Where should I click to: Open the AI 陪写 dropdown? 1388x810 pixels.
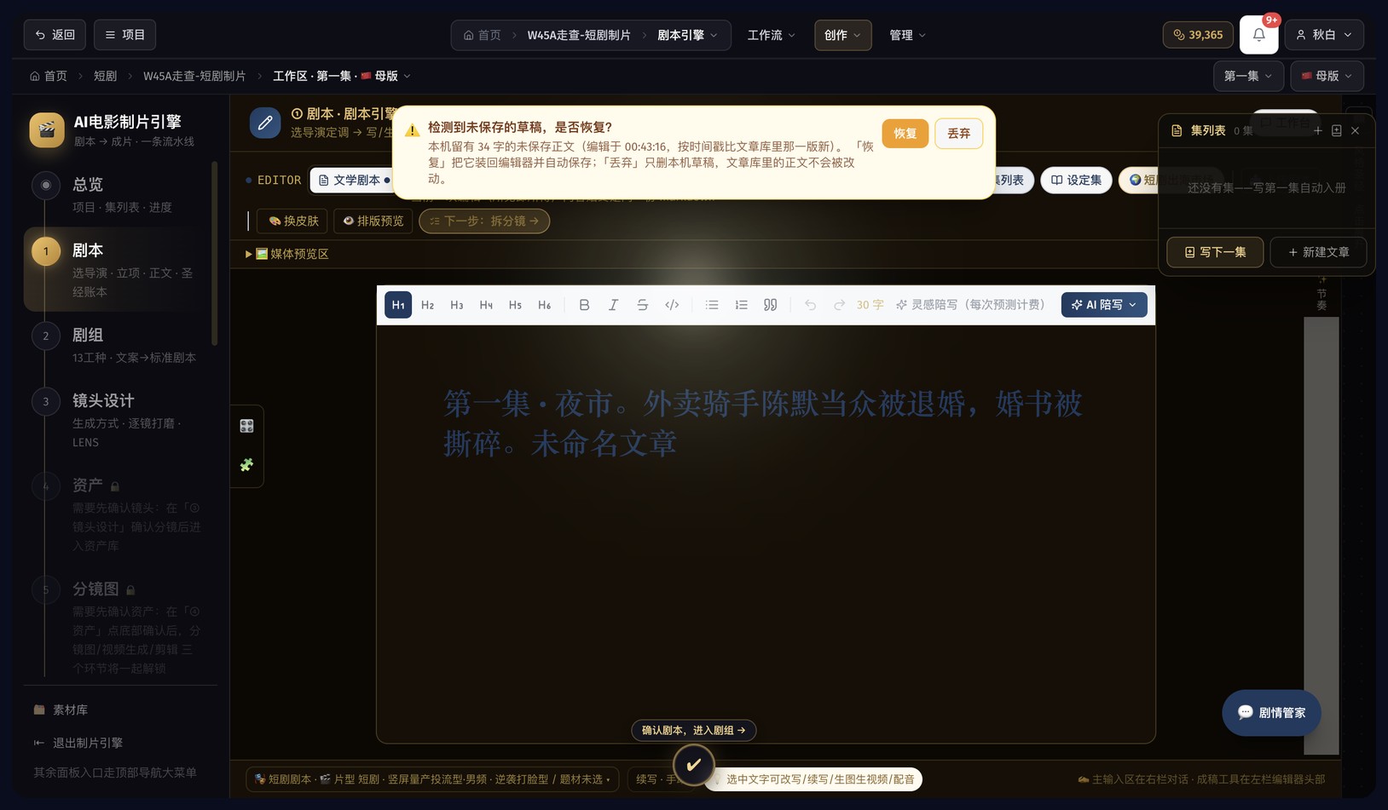click(1104, 305)
